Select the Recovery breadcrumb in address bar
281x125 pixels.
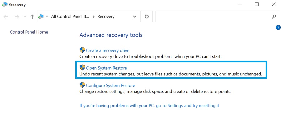(x=106, y=17)
